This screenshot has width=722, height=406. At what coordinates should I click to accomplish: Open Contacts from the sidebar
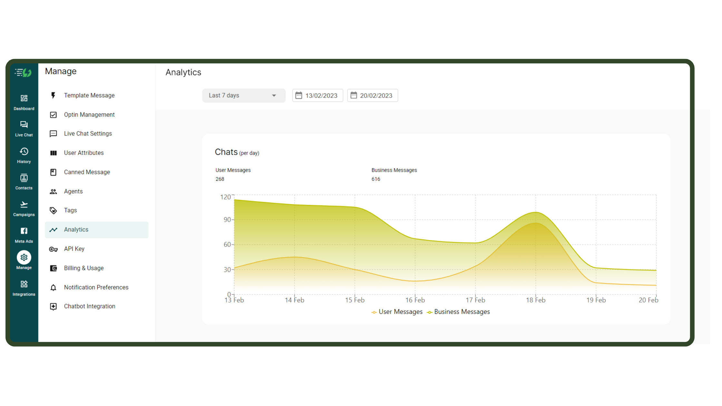point(24,178)
